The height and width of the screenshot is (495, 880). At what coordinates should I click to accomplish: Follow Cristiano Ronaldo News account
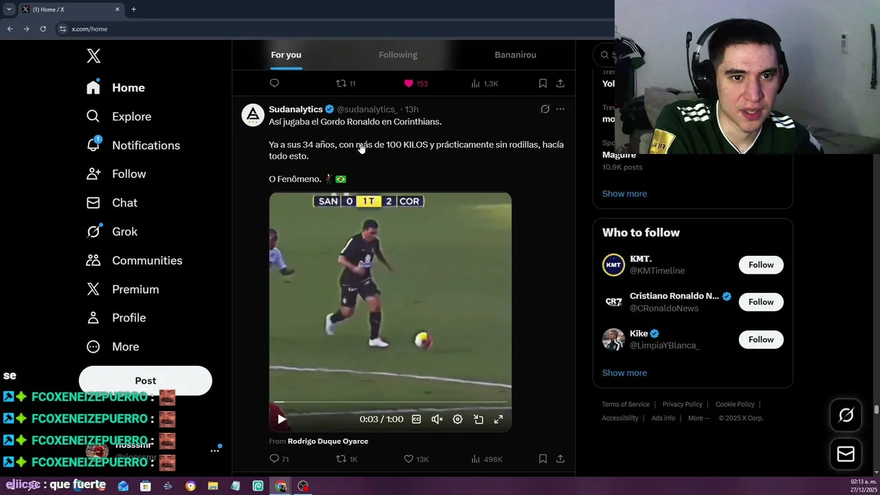(761, 302)
